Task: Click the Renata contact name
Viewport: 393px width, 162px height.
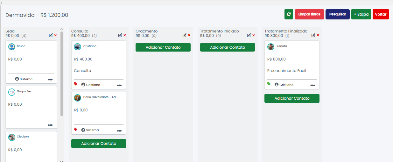Action: (282, 46)
